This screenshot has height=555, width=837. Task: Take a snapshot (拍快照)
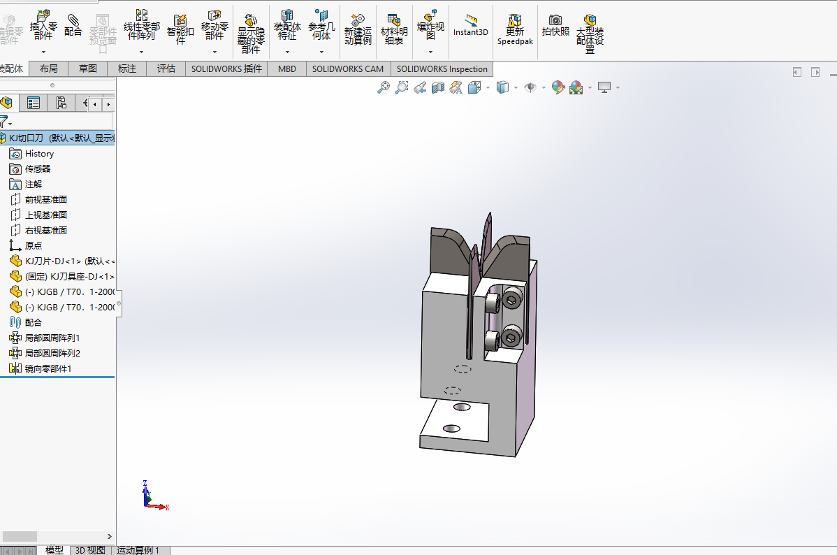[555, 26]
